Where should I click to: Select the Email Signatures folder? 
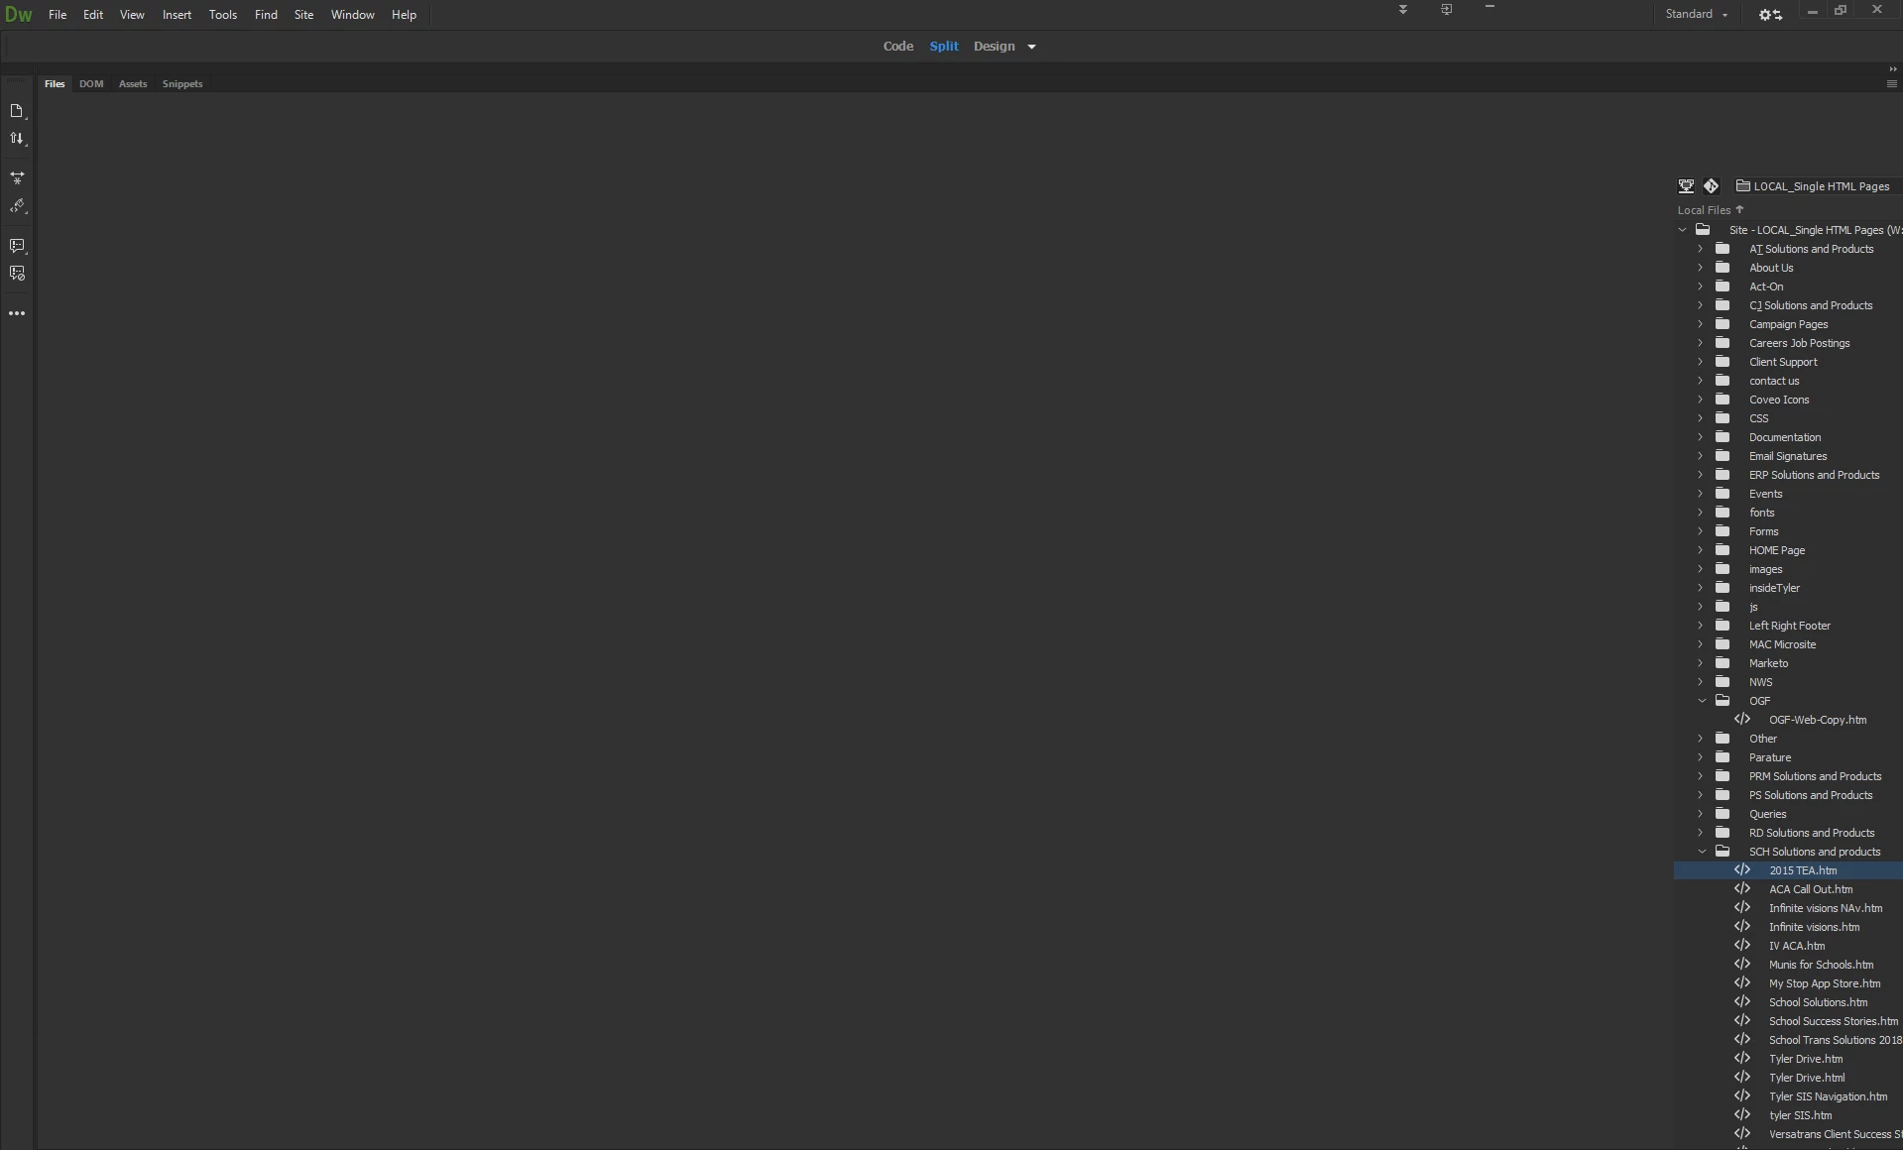[x=1787, y=456]
